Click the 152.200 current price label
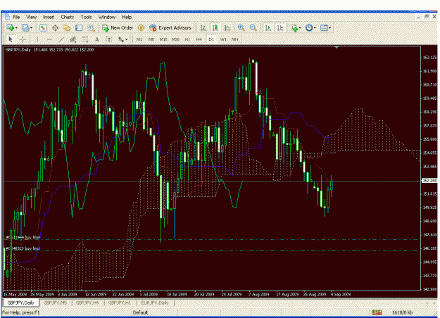The height and width of the screenshot is (318, 440). pyautogui.click(x=429, y=180)
